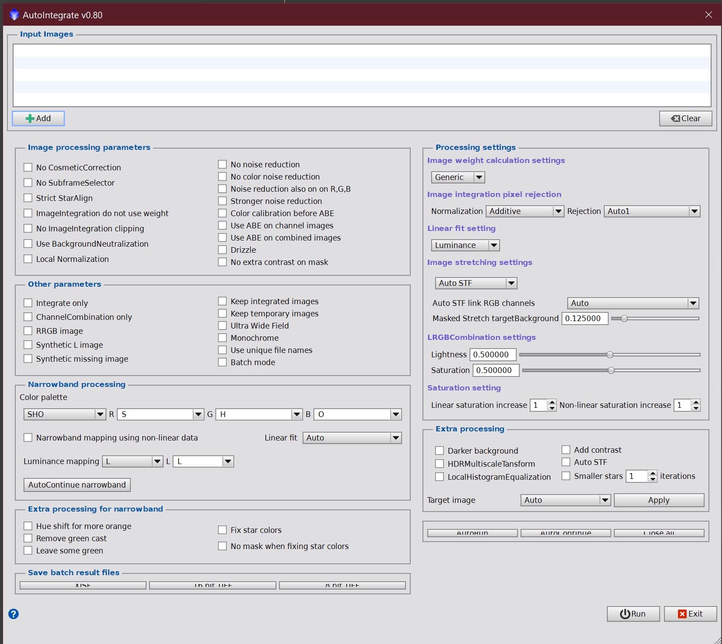Enable Drizzle option
This screenshot has height=644, width=722.
222,250
